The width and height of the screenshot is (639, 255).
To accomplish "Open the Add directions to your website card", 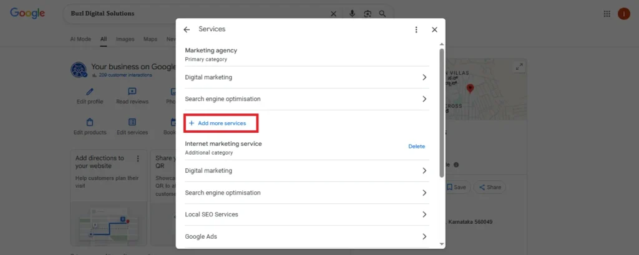I will pyautogui.click(x=109, y=198).
